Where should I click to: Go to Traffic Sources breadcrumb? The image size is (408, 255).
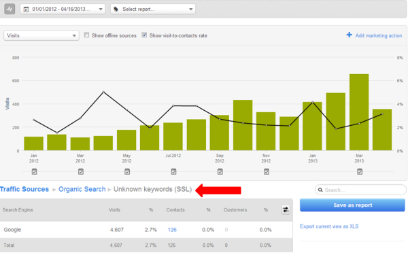[x=24, y=189]
